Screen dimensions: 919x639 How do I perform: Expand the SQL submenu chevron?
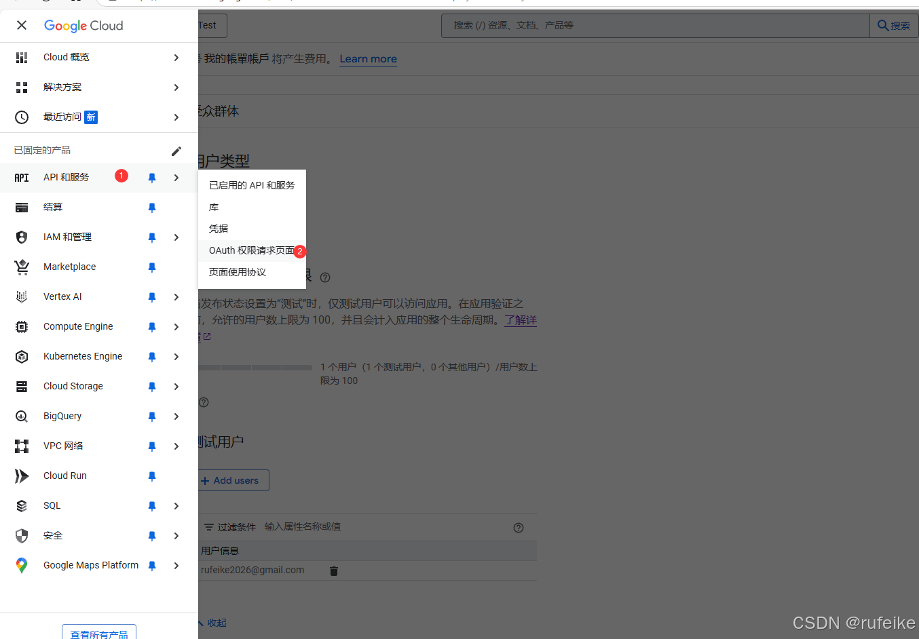pyautogui.click(x=176, y=506)
